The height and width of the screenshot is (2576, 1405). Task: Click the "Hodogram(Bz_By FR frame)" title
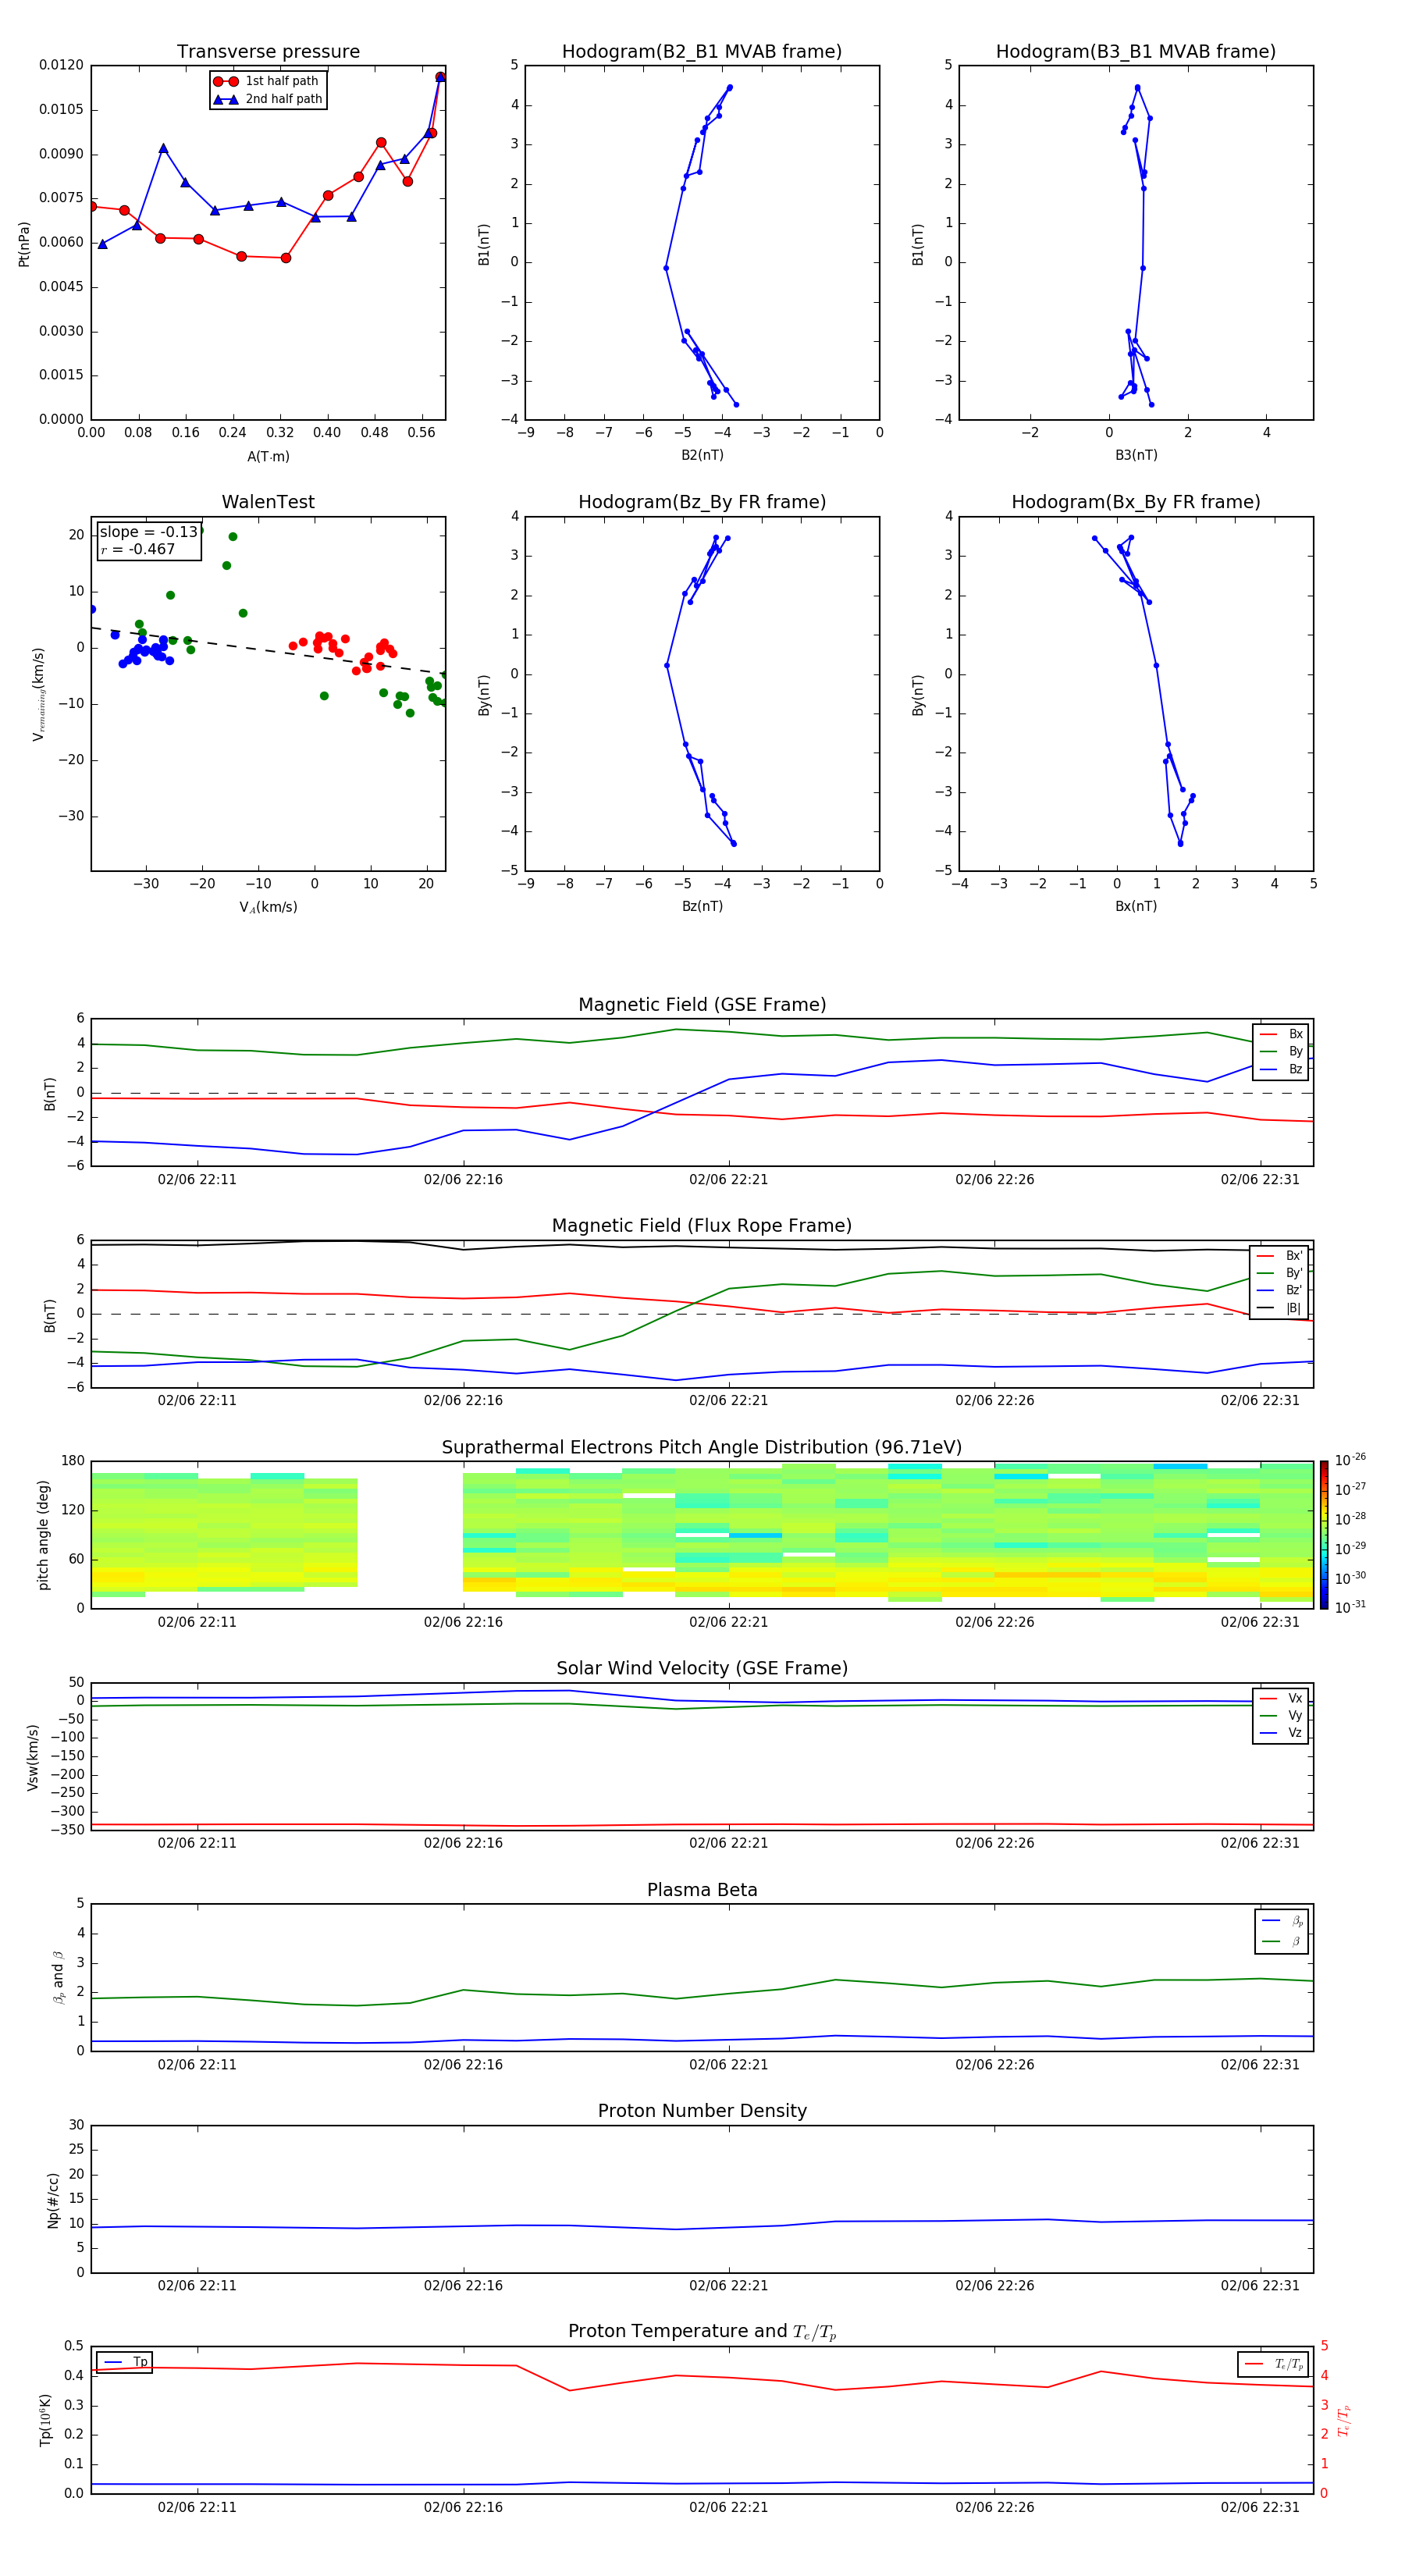tap(702, 502)
